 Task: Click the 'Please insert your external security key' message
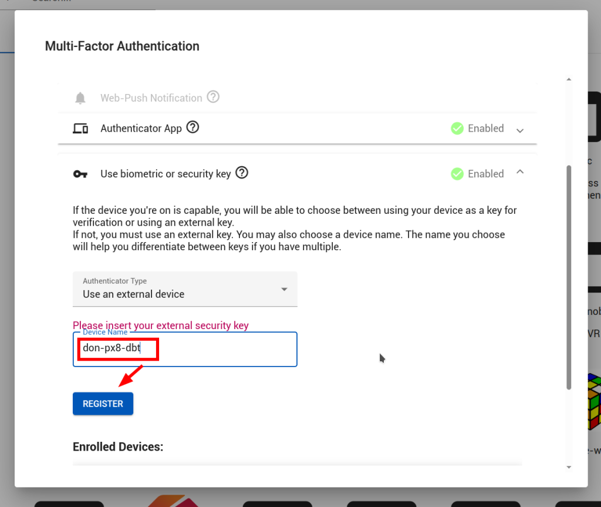tap(161, 325)
